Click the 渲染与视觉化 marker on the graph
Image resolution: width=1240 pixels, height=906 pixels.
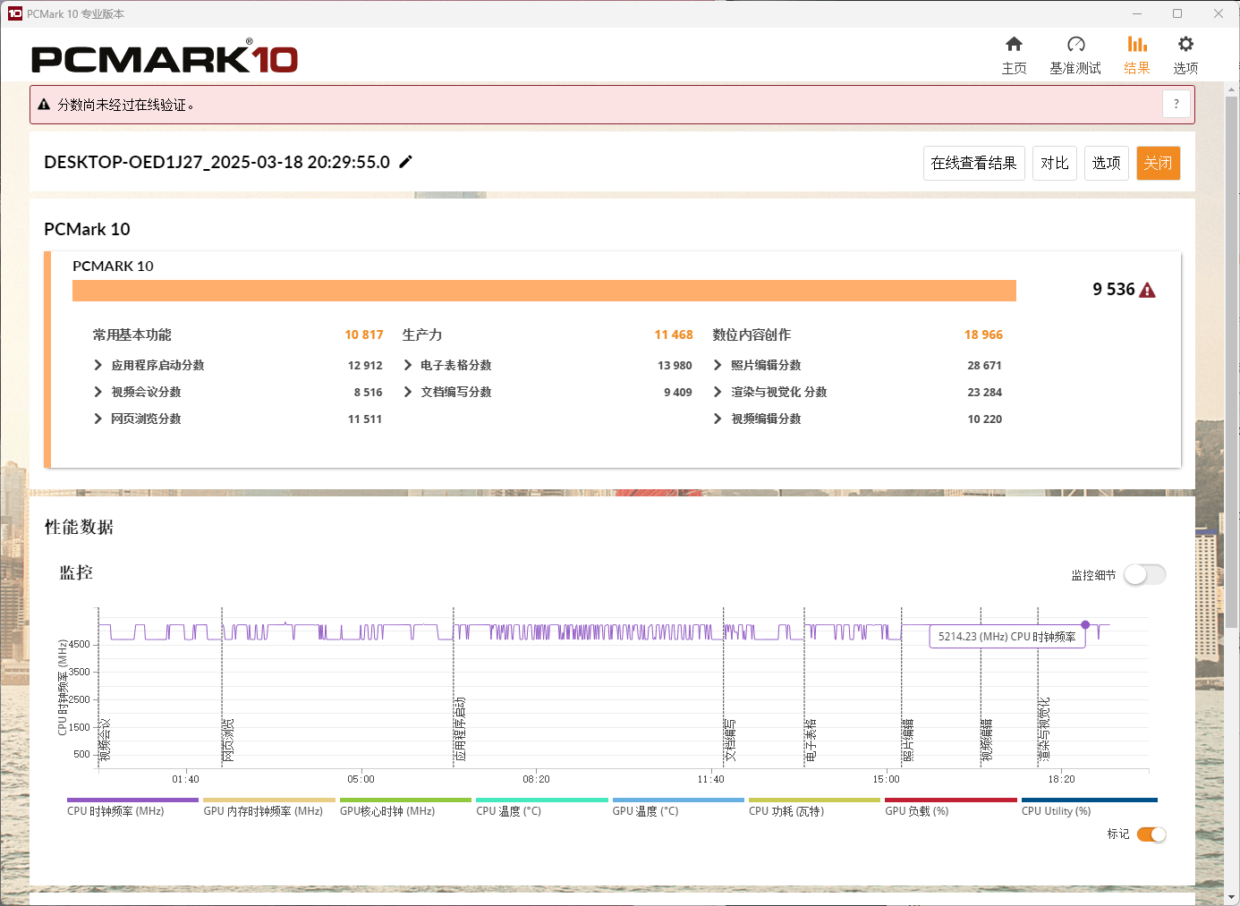pyautogui.click(x=1044, y=729)
